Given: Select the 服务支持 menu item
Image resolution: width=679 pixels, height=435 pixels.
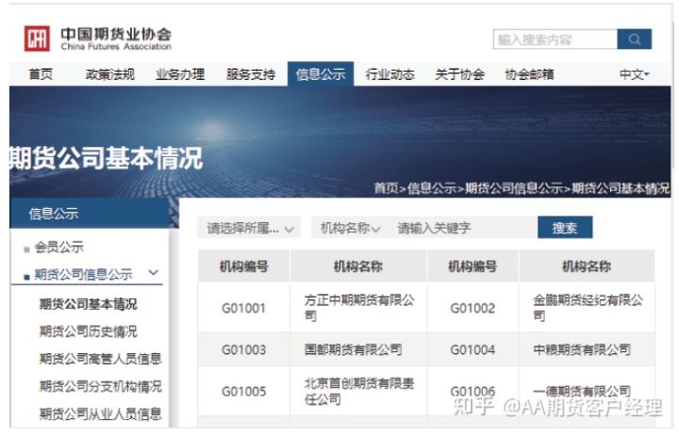Looking at the screenshot, I should pyautogui.click(x=251, y=74).
